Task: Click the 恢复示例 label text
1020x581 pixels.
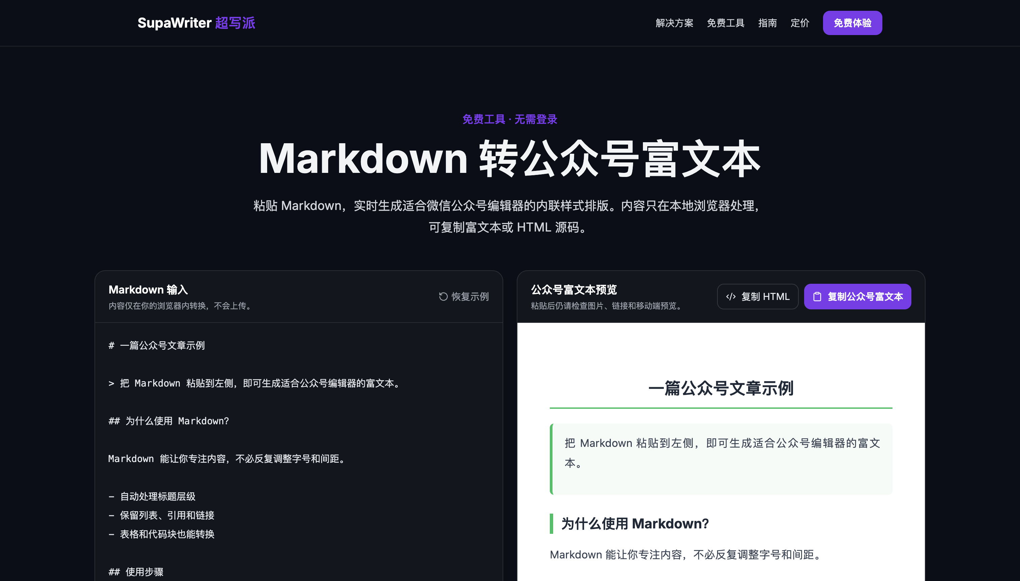Action: coord(470,297)
